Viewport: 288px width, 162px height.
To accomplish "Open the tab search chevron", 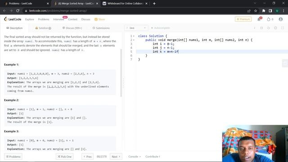I will point(255,3).
